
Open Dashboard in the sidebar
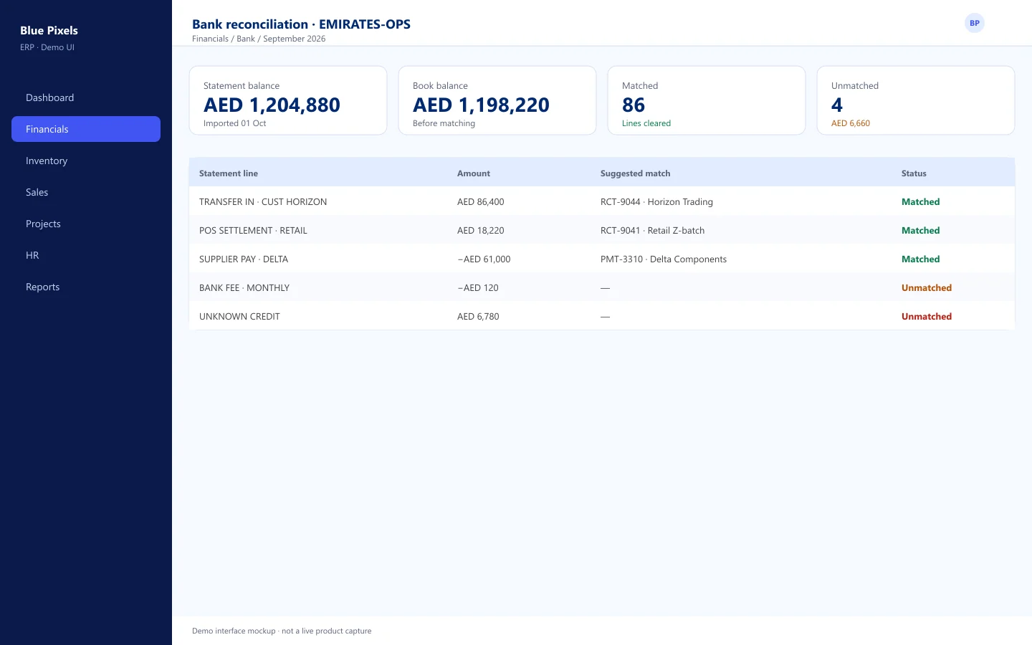(86, 97)
